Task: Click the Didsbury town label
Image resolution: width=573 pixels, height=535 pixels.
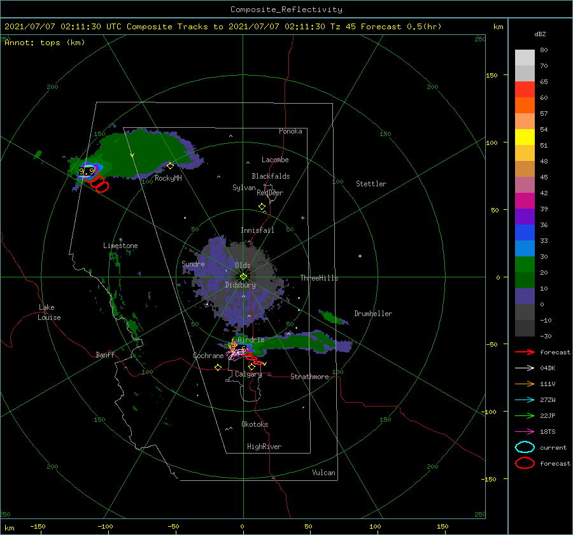Action: (x=240, y=285)
